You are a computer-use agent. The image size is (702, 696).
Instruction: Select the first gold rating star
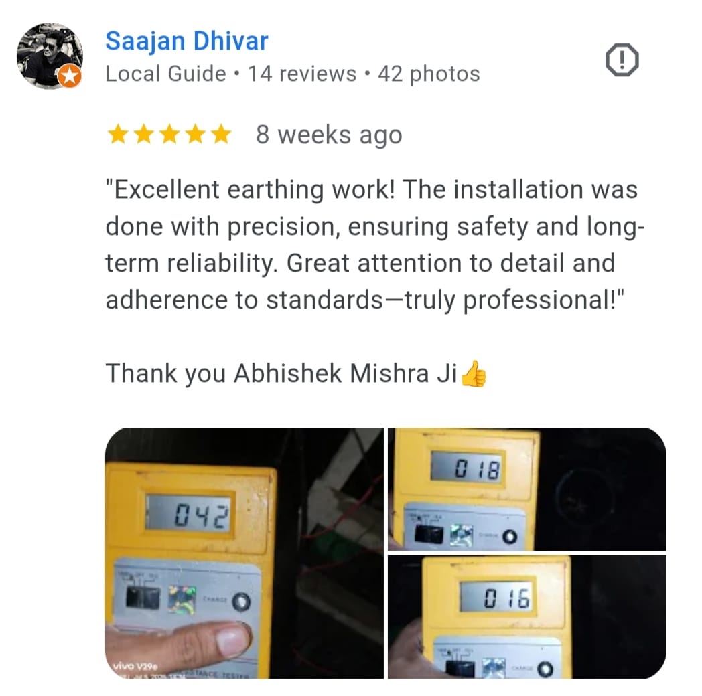[118, 135]
